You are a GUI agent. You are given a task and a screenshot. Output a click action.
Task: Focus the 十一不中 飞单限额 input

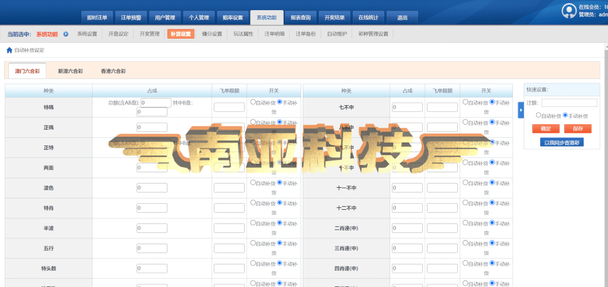pyautogui.click(x=442, y=188)
